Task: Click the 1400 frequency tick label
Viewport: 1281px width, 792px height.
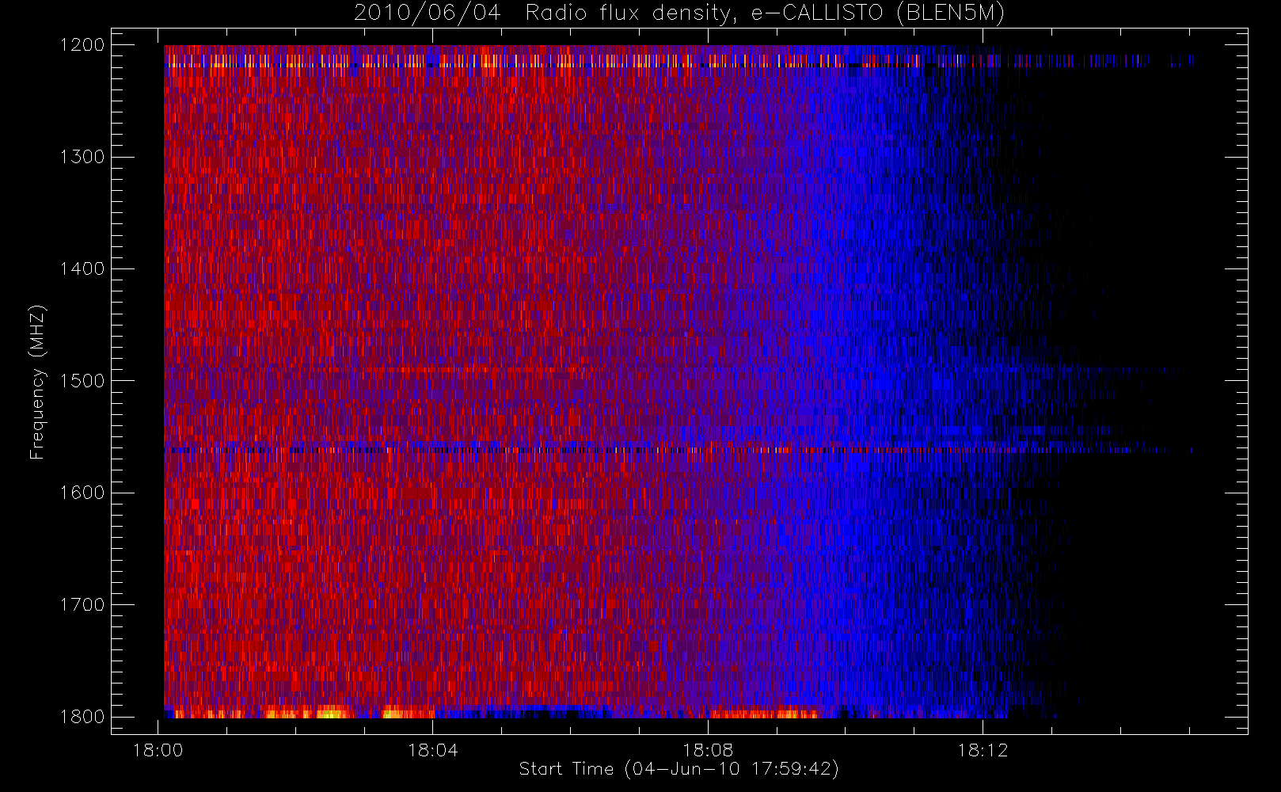Action: [82, 268]
